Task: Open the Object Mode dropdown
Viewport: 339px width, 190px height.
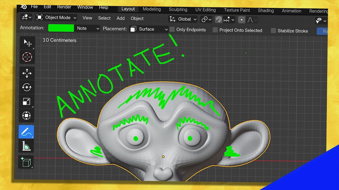Action: (x=56, y=18)
